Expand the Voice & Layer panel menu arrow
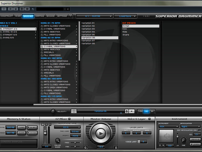The width and height of the screenshot is (202, 152). coord(149,119)
